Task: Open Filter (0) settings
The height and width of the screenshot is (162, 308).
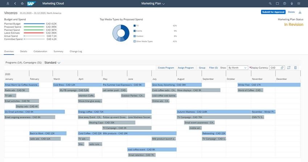Action: point(213,68)
